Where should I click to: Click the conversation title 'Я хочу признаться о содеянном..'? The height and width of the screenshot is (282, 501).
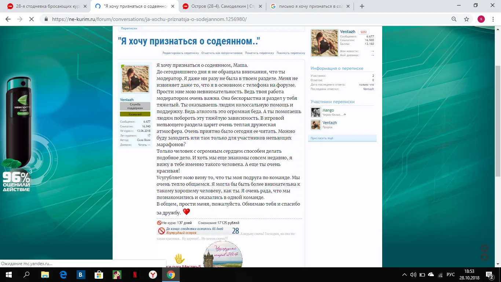(189, 41)
